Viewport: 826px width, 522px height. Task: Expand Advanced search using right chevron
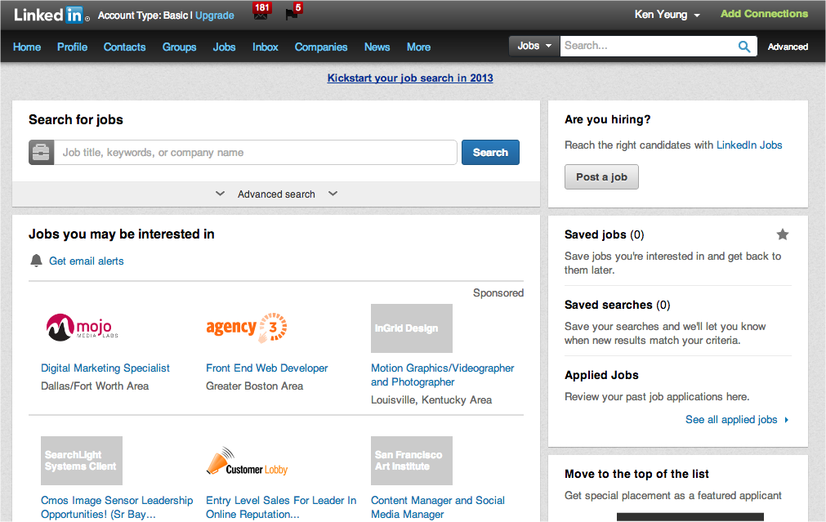[333, 194]
